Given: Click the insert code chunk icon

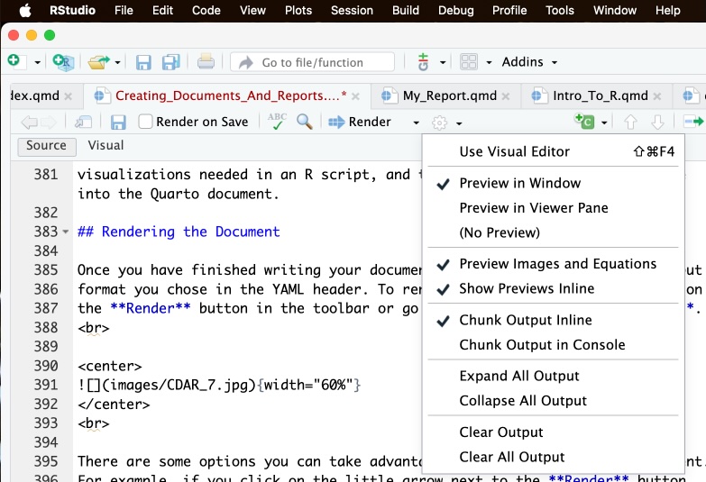Looking at the screenshot, I should [584, 122].
